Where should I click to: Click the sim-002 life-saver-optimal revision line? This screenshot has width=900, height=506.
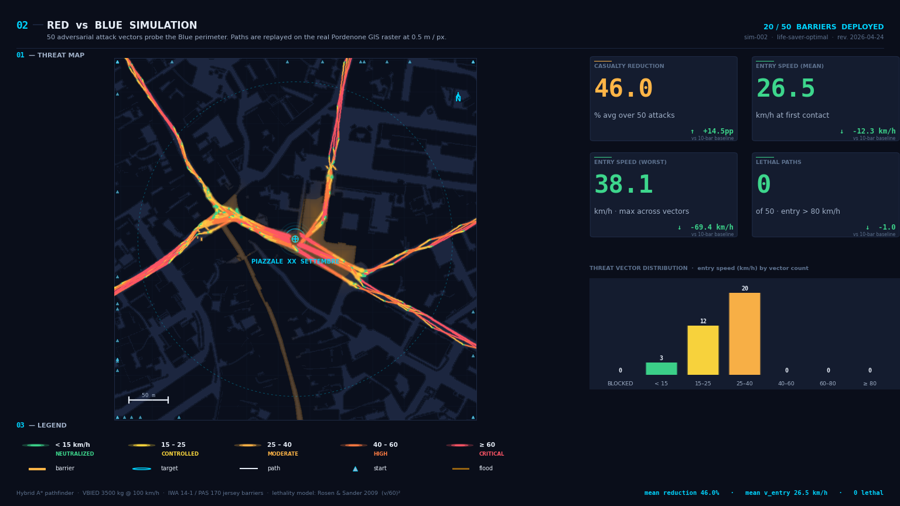click(x=814, y=37)
